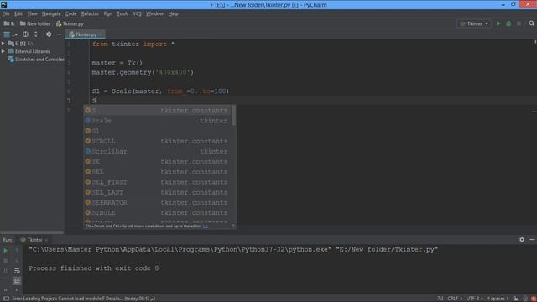
Task: Click the 7:2 caret position indicator
Action: pos(440,299)
